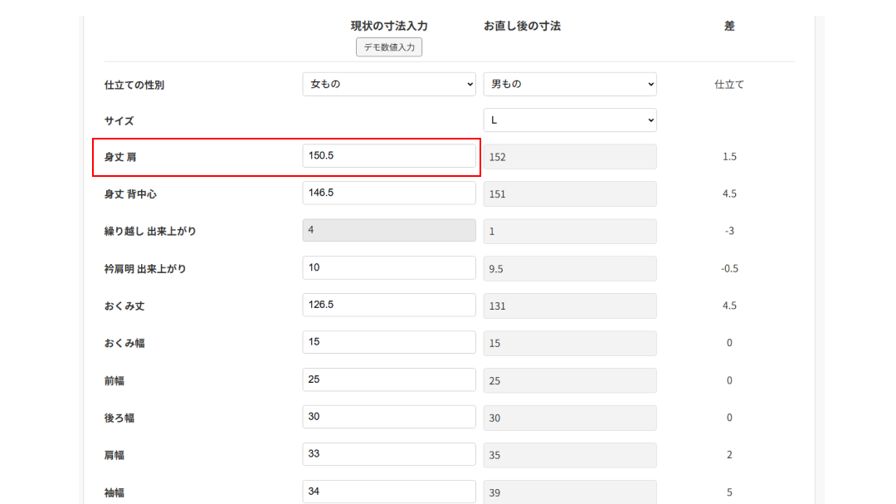Click the 後ろ幅 row label

click(119, 418)
